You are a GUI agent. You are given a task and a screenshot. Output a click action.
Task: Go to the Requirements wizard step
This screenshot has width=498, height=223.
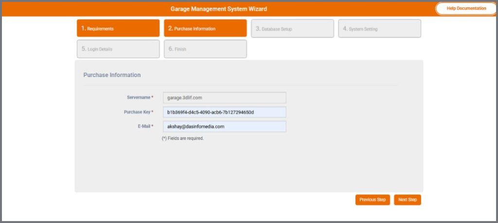point(118,29)
